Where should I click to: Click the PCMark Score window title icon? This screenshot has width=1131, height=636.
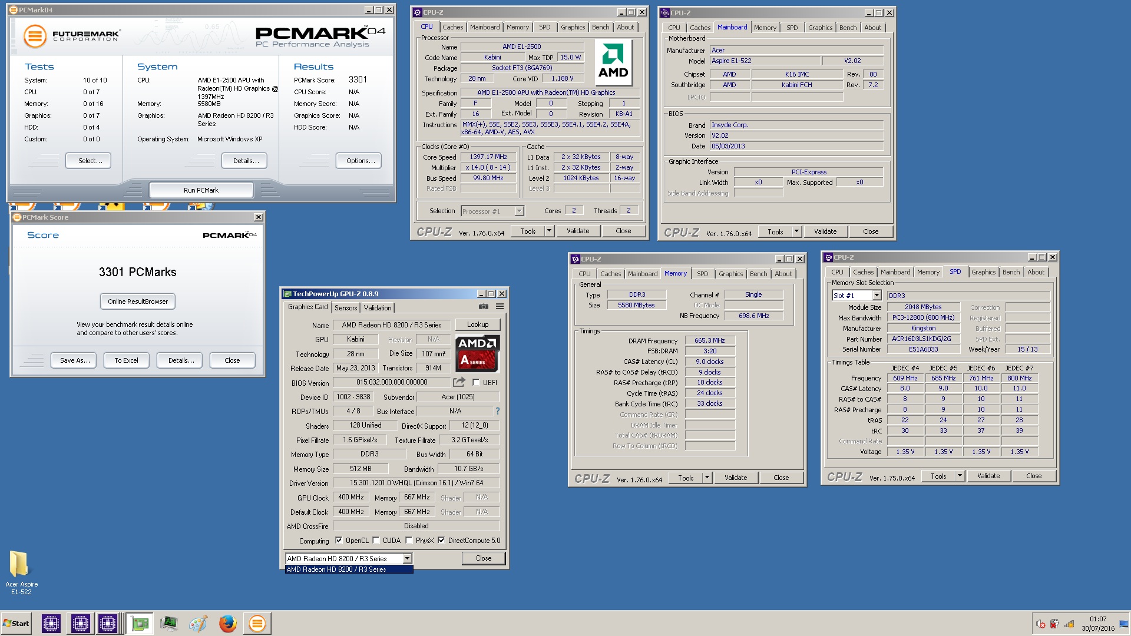[17, 217]
